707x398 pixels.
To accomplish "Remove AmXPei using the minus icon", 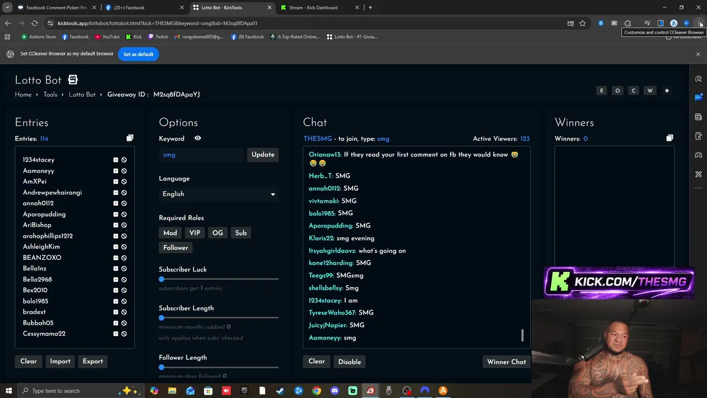I will (x=116, y=181).
